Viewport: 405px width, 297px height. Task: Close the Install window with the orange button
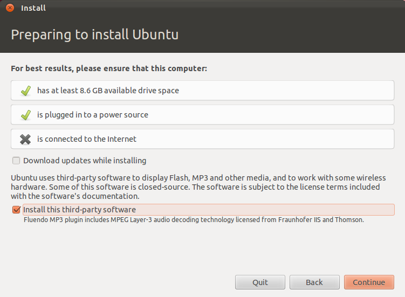click(10, 8)
